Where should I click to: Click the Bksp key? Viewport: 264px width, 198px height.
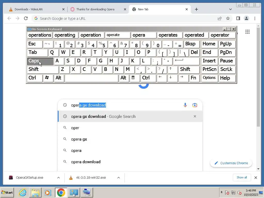(192, 44)
